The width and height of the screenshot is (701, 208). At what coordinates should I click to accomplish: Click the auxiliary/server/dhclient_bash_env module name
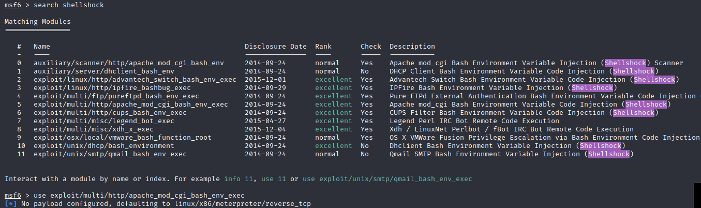(103, 71)
